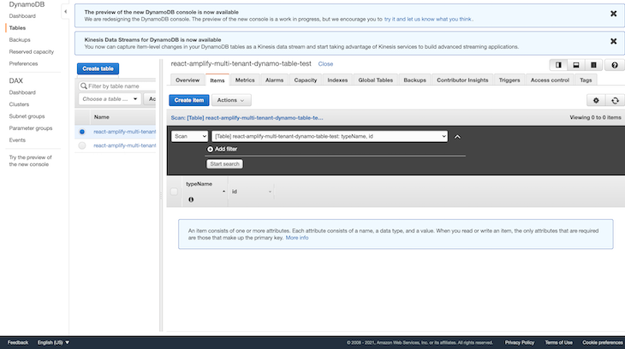The image size is (625, 349).
Task: Close the Kinesis Data Streams notification banner
Action: 613,40
